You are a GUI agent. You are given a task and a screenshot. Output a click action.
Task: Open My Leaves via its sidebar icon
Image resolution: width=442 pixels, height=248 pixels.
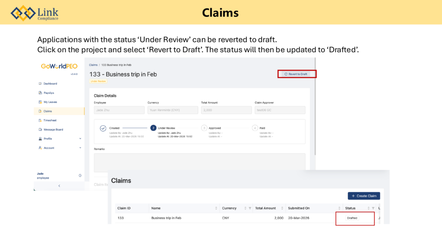pos(40,102)
